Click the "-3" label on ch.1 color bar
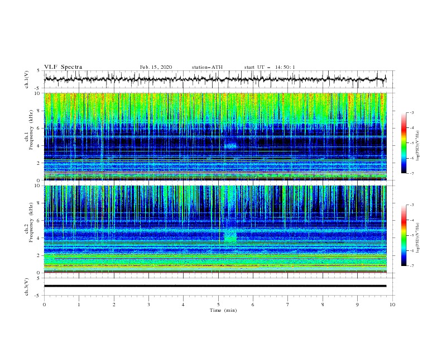The height and width of the screenshot is (342, 442). (412, 112)
